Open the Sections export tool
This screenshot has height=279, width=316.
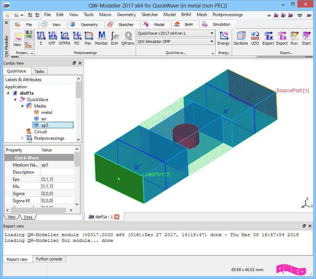(241, 37)
